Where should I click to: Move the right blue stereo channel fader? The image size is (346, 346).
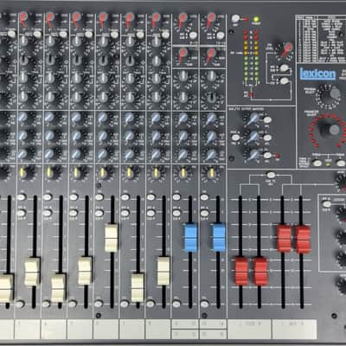pyautogui.click(x=219, y=237)
